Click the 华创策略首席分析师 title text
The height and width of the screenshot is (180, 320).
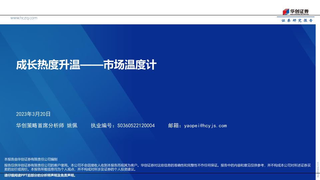(x=40, y=126)
